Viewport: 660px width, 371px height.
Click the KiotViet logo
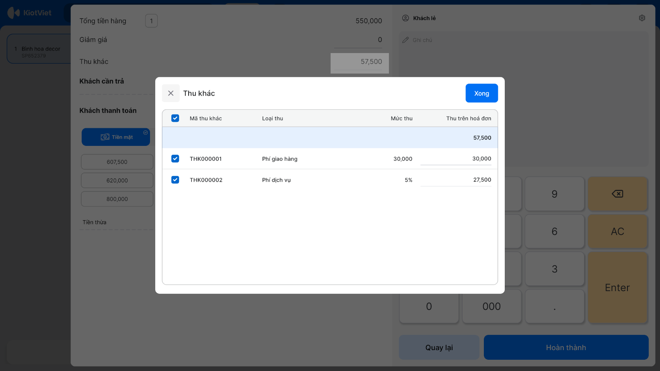(29, 13)
